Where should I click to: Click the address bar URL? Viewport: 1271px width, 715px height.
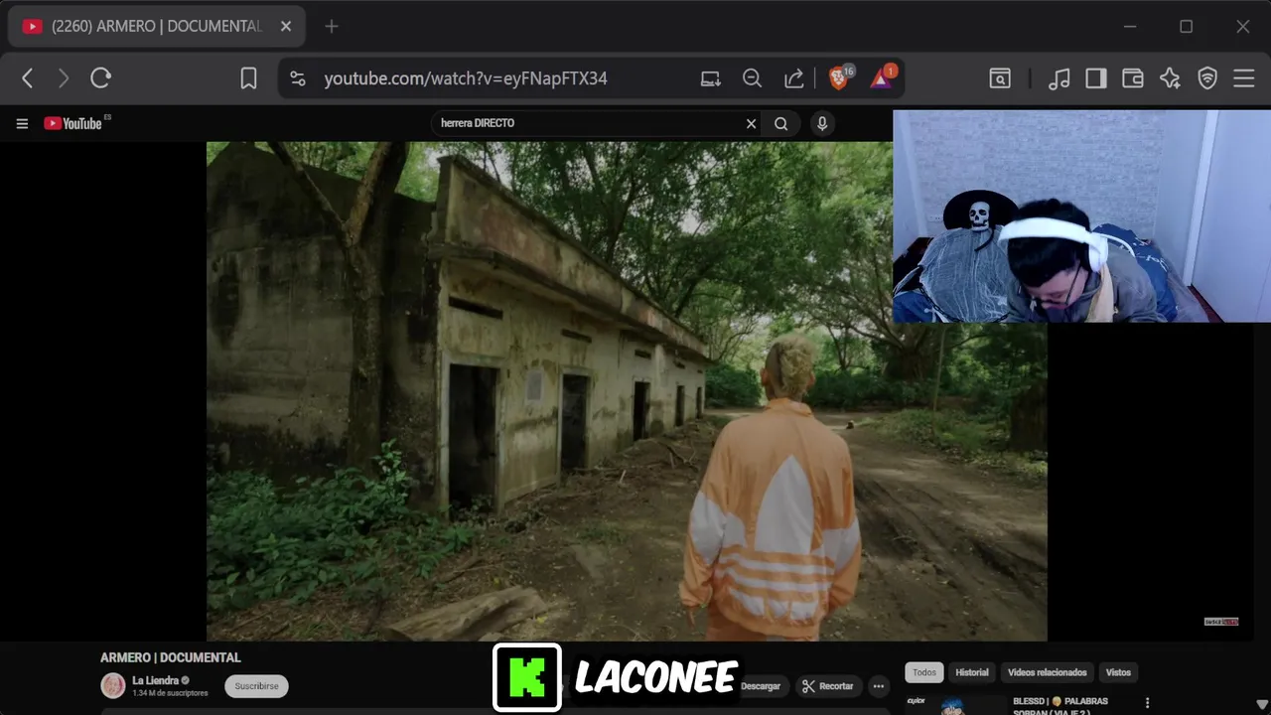click(466, 78)
